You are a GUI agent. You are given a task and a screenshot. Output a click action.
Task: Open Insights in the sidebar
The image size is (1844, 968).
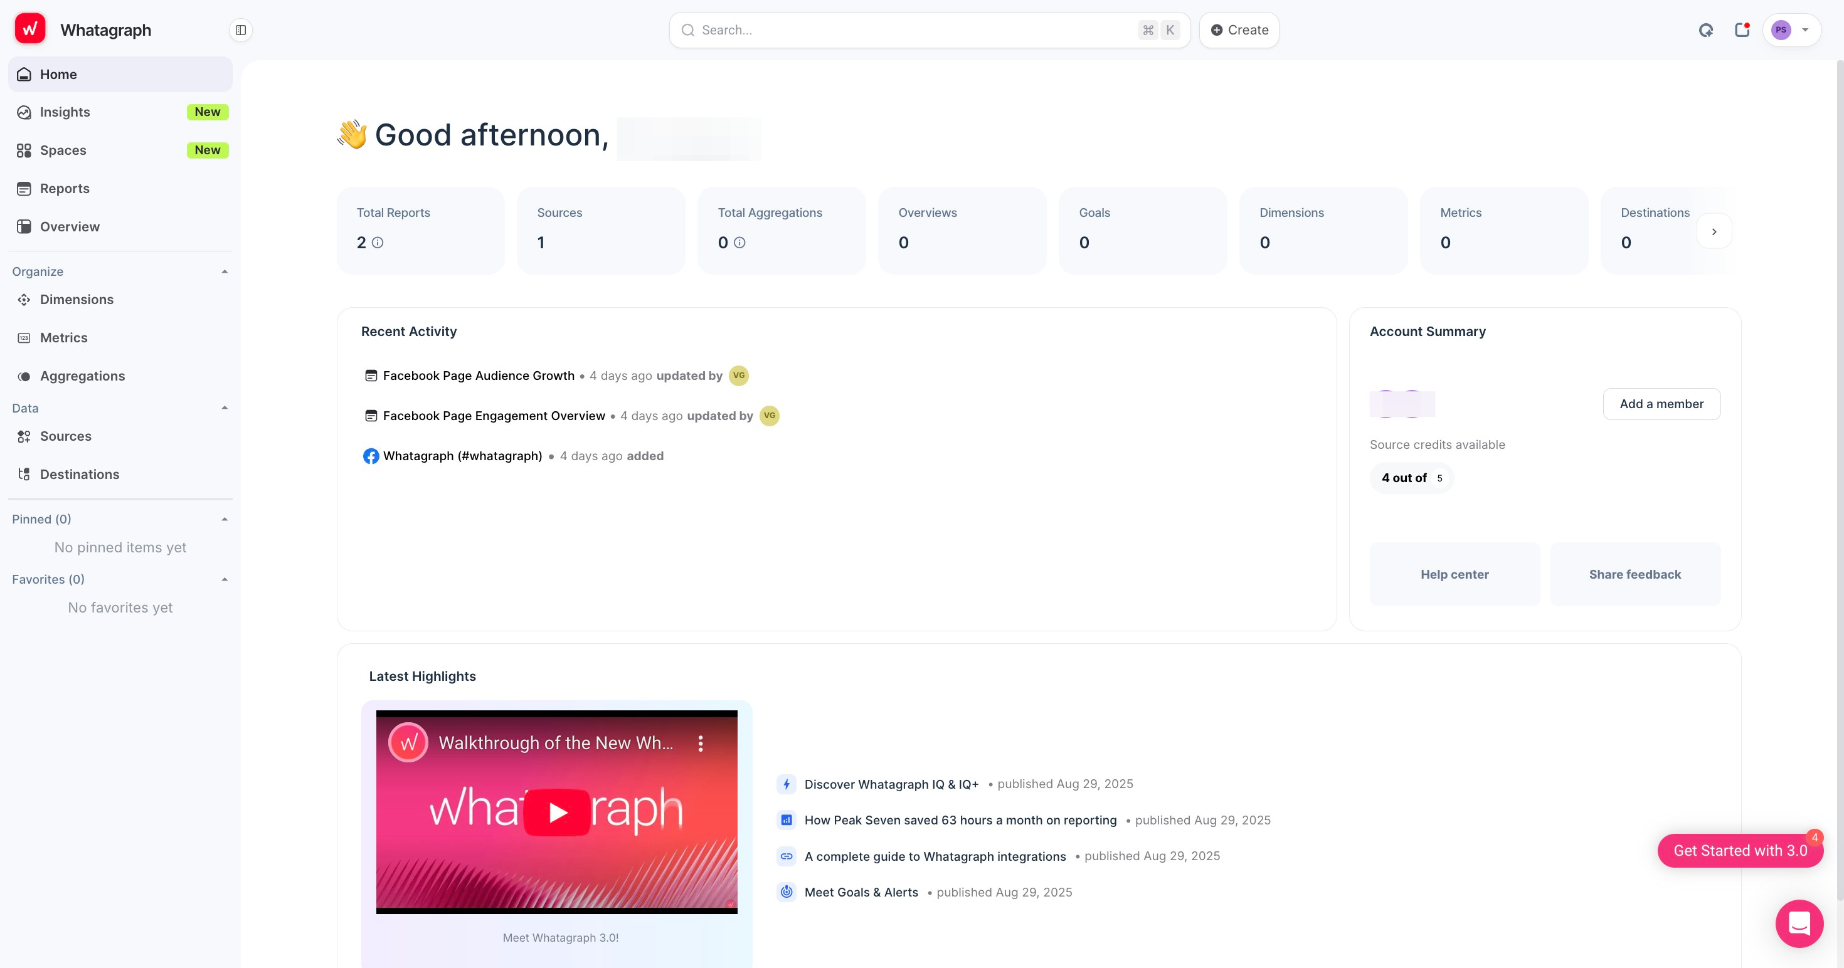[x=65, y=112]
